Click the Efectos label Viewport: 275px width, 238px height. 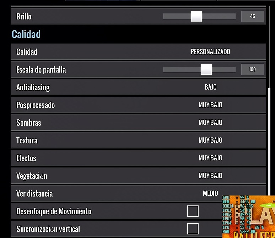[x=26, y=158]
